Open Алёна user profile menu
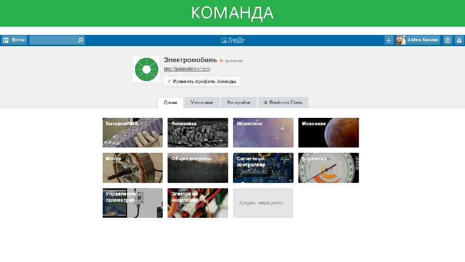Screen dimensions: 465x262 click(418, 40)
